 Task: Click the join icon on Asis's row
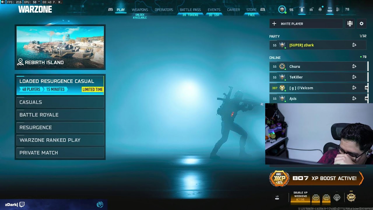tap(354, 99)
